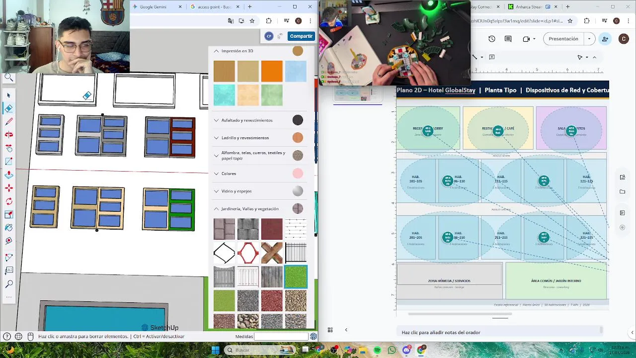Viewport: 636px width, 358px height.
Task: Click the share person-plus icon in Slides
Action: point(605,39)
